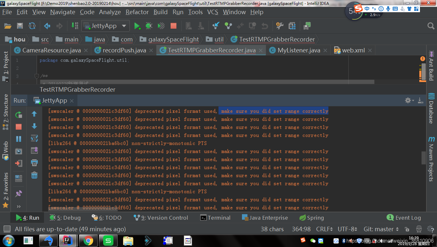Change UTF-8 file encoding in status bar
Viewport: 437px width, 247px height.
[x=347, y=229]
